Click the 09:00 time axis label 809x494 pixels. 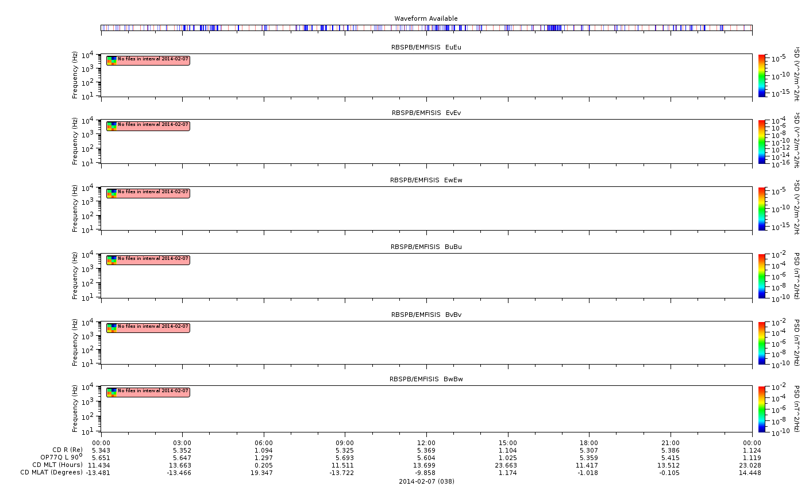point(345,443)
